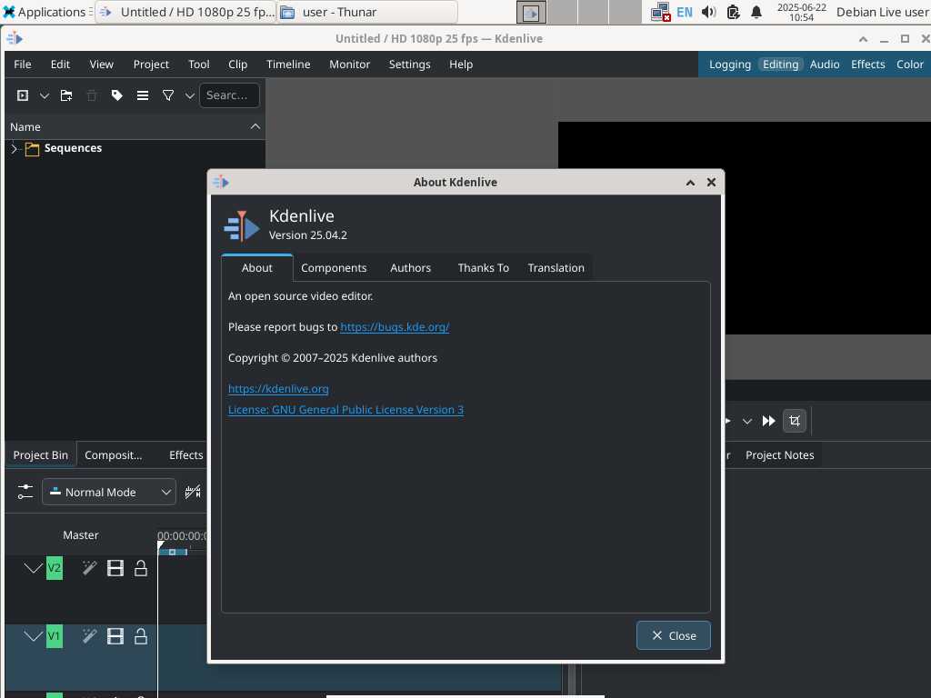Toggle the lock on V2 track
This screenshot has width=931, height=698.
click(x=141, y=569)
